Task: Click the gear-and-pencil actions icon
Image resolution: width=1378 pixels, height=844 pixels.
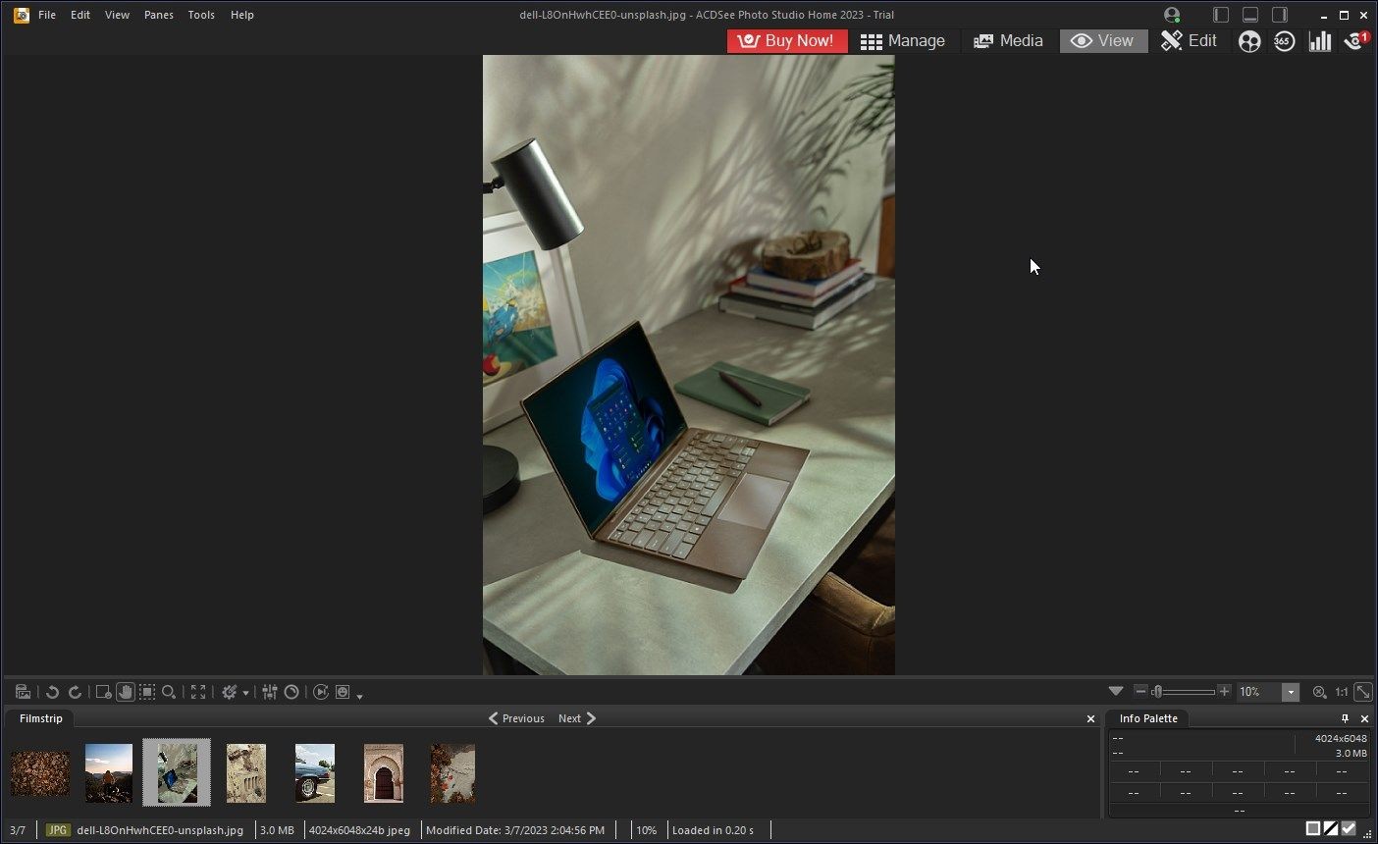Action: coord(229,692)
